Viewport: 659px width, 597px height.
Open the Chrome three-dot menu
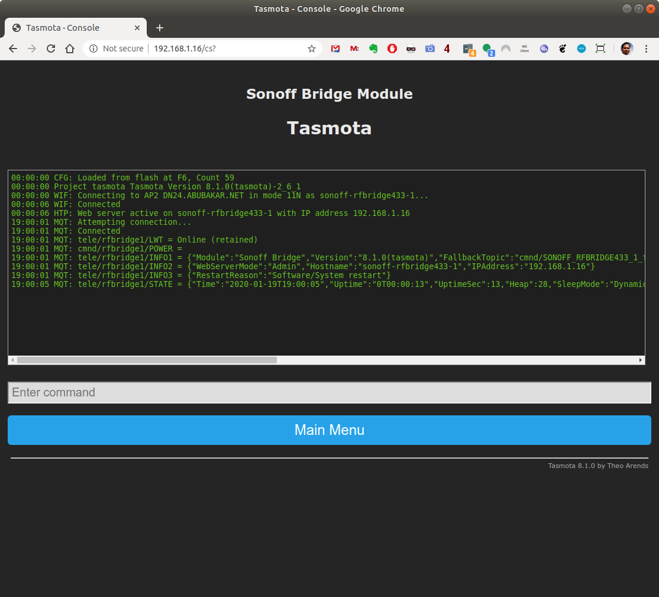647,49
